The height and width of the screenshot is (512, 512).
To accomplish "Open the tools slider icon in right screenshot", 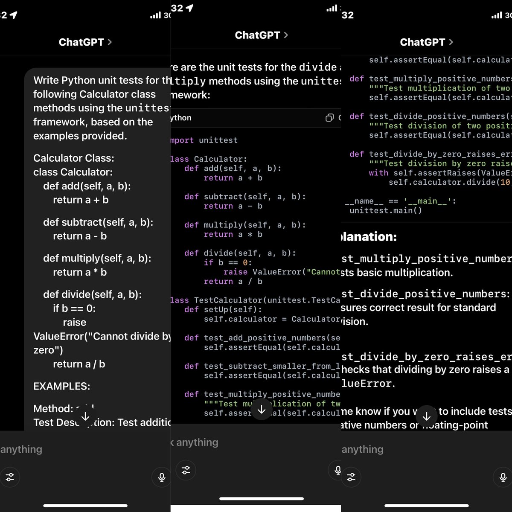I will (x=351, y=477).
